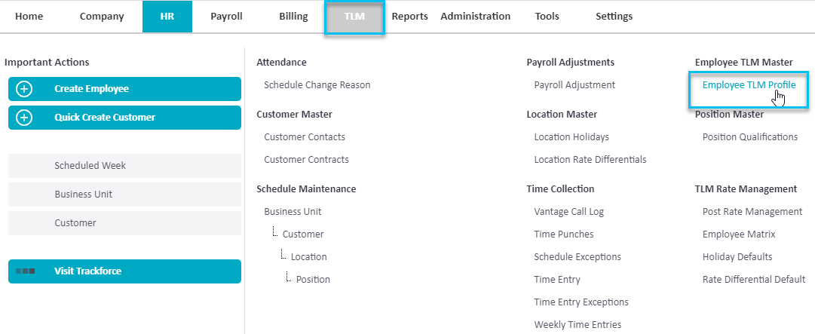Click the TLM Rate Management heading

pyautogui.click(x=746, y=189)
